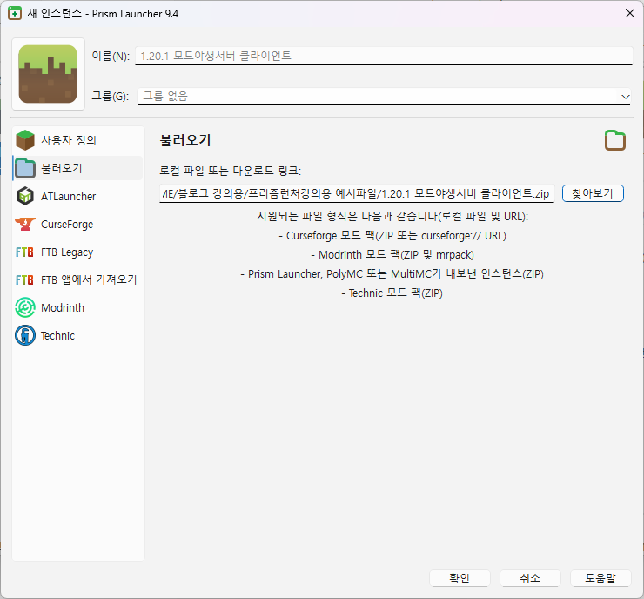Click the FTB 앱에서 가져오기 logo icon
This screenshot has height=599, width=644.
pyautogui.click(x=24, y=279)
